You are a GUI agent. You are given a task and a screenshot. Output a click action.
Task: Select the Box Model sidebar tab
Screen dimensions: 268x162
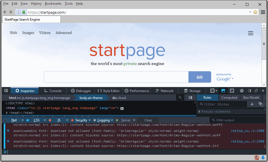[x=251, y=98]
